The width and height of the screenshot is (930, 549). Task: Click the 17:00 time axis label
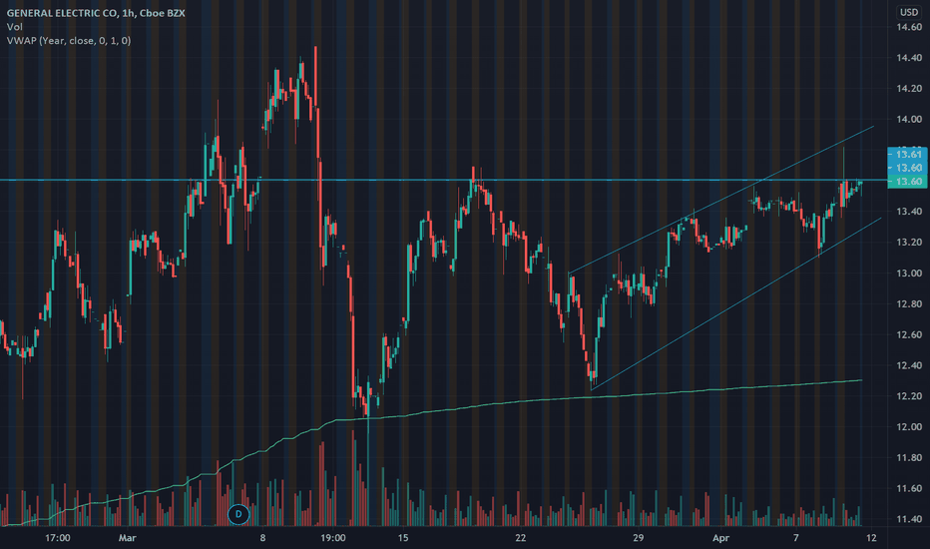point(58,538)
